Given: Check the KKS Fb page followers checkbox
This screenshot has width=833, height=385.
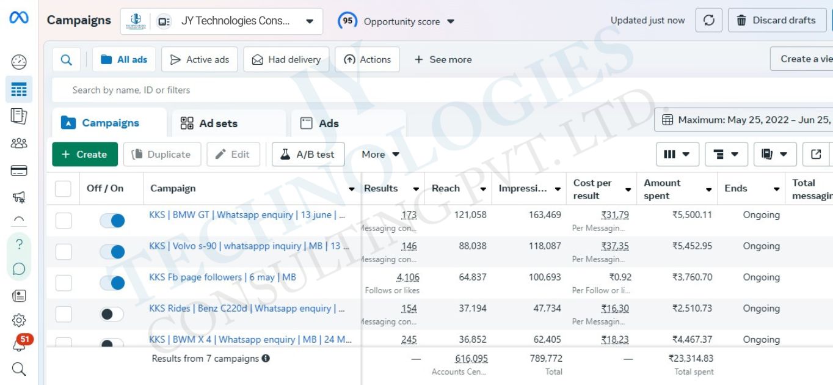Looking at the screenshot, I should 64,282.
